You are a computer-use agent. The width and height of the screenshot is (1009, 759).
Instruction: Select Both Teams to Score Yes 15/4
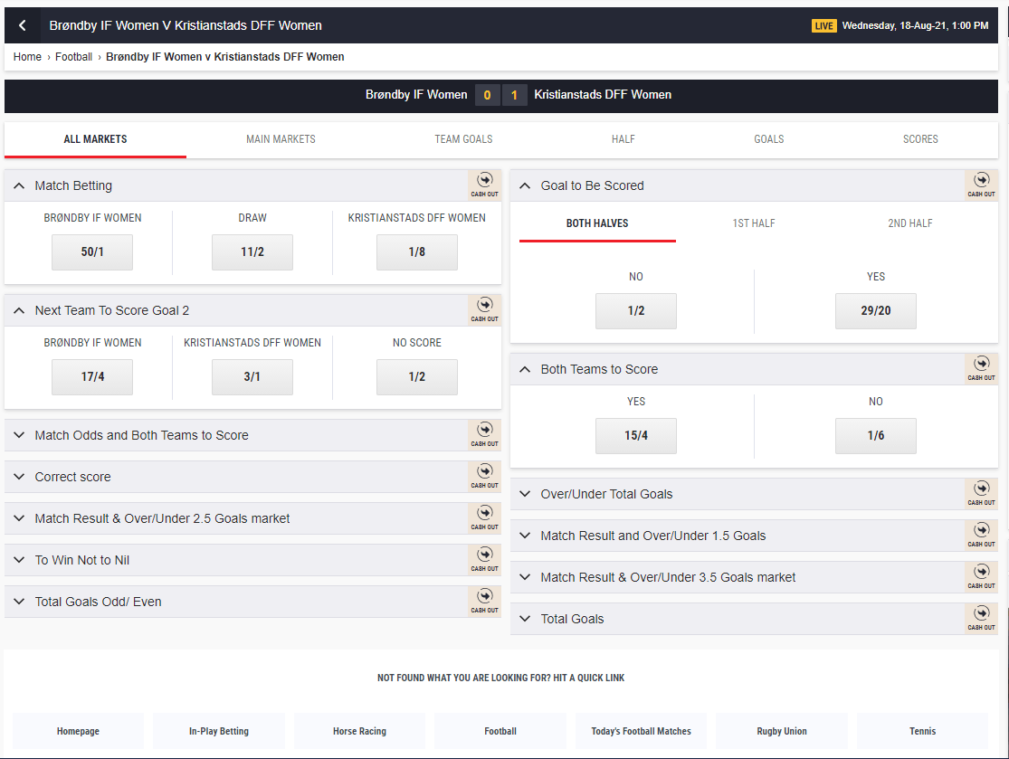click(x=636, y=435)
